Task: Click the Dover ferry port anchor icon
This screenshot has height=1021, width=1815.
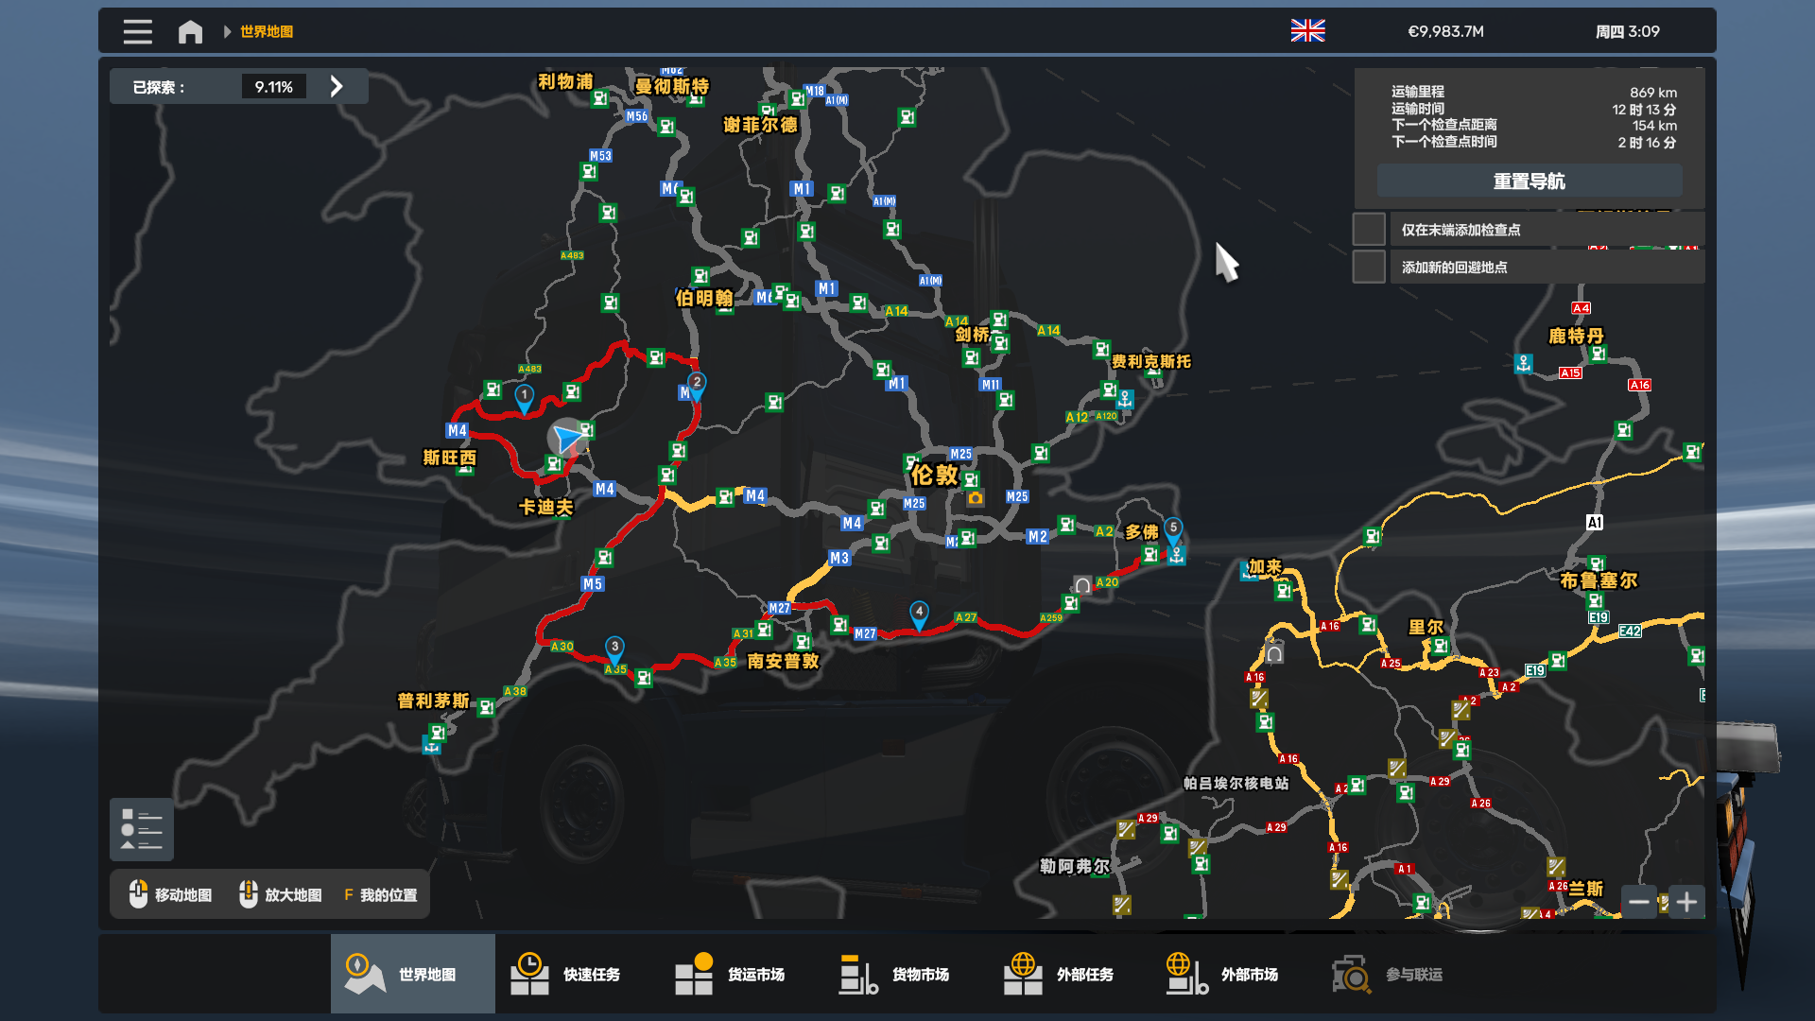Action: click(1176, 556)
